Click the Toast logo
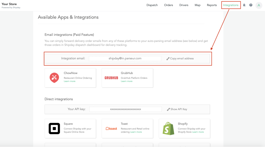The height and width of the screenshot is (147, 265). 111,129
